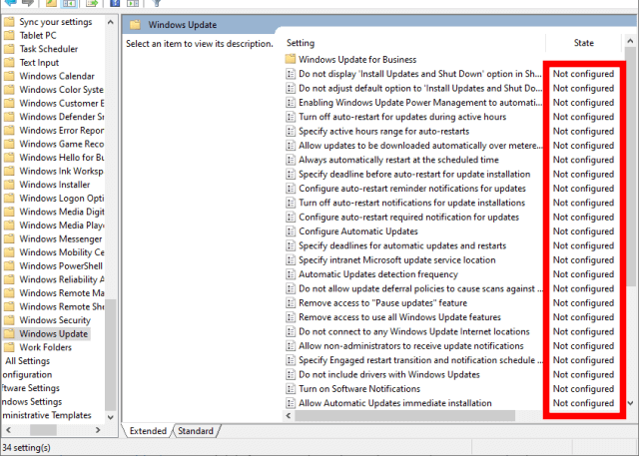Screen dimensions: 639x456
Task: Select Windows Media Digital Rights folder
Action: pyautogui.click(x=62, y=212)
